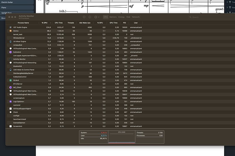This screenshot has height=156, width=235.
Task: Sort by GPU Time column header
Action: pyautogui.click(x=113, y=23)
